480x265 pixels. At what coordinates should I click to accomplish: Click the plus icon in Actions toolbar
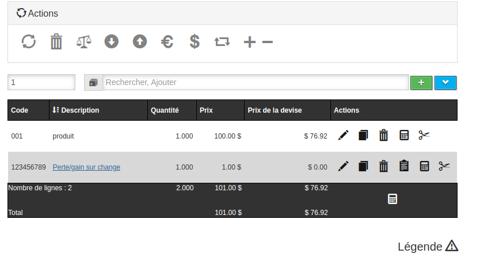click(249, 42)
